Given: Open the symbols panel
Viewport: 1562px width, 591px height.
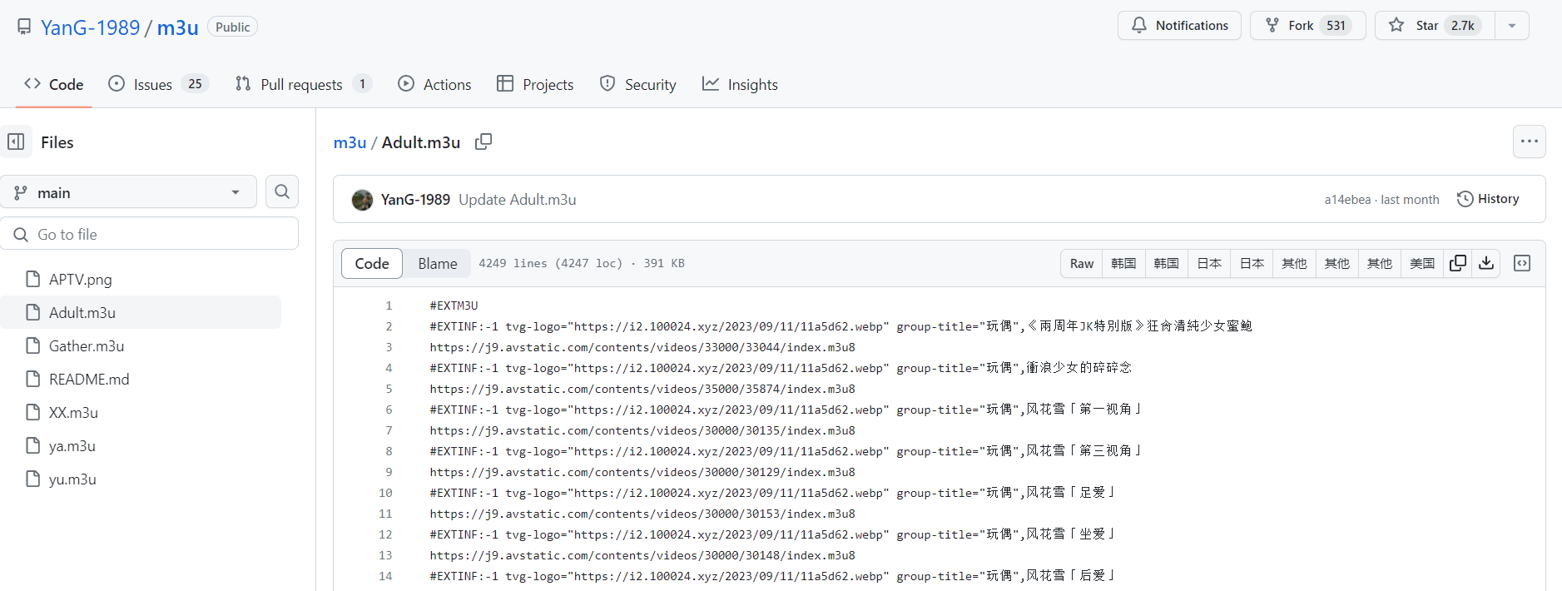Looking at the screenshot, I should [x=1522, y=263].
